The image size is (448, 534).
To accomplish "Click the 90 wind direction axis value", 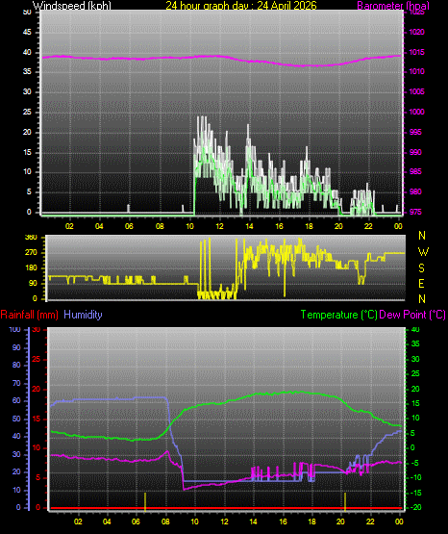I will click(x=33, y=283).
